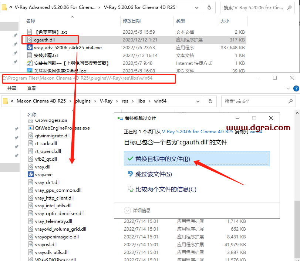Screen dimensions: 300x261
Task: Open the 共享 ribbon tab
Action: pyautogui.click(x=12, y=88)
